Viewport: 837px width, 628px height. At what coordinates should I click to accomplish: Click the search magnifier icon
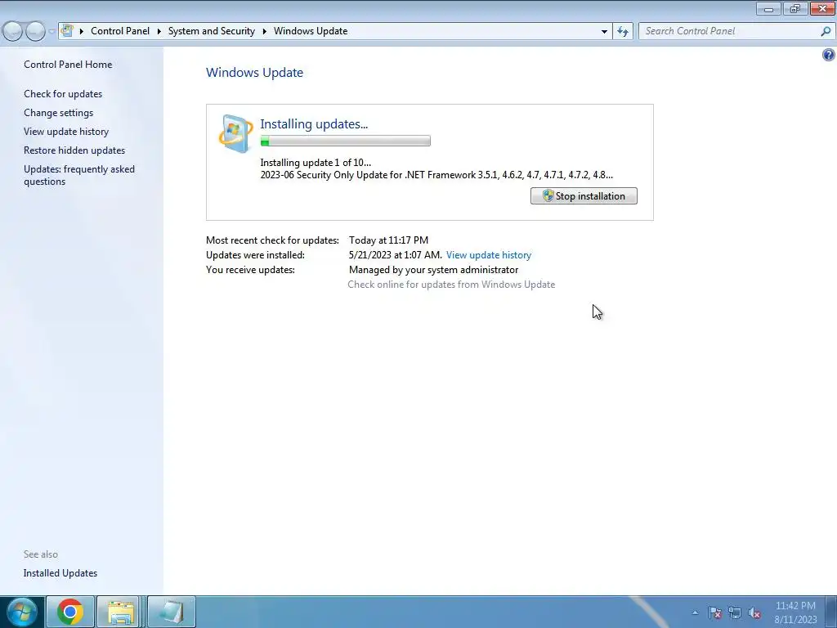pos(826,31)
